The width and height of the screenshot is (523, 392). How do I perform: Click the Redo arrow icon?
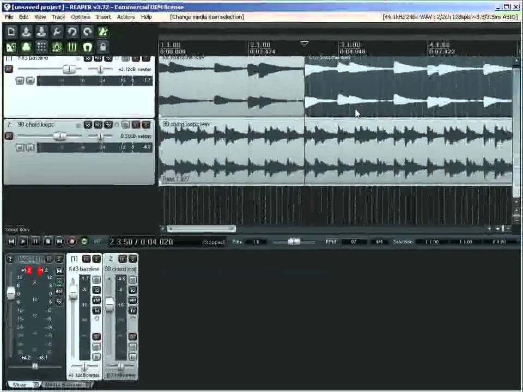point(87,32)
